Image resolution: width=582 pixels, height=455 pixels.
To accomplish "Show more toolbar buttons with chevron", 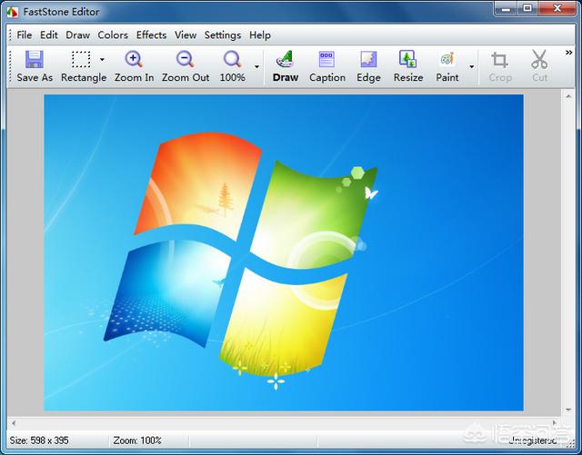I will pos(569,53).
